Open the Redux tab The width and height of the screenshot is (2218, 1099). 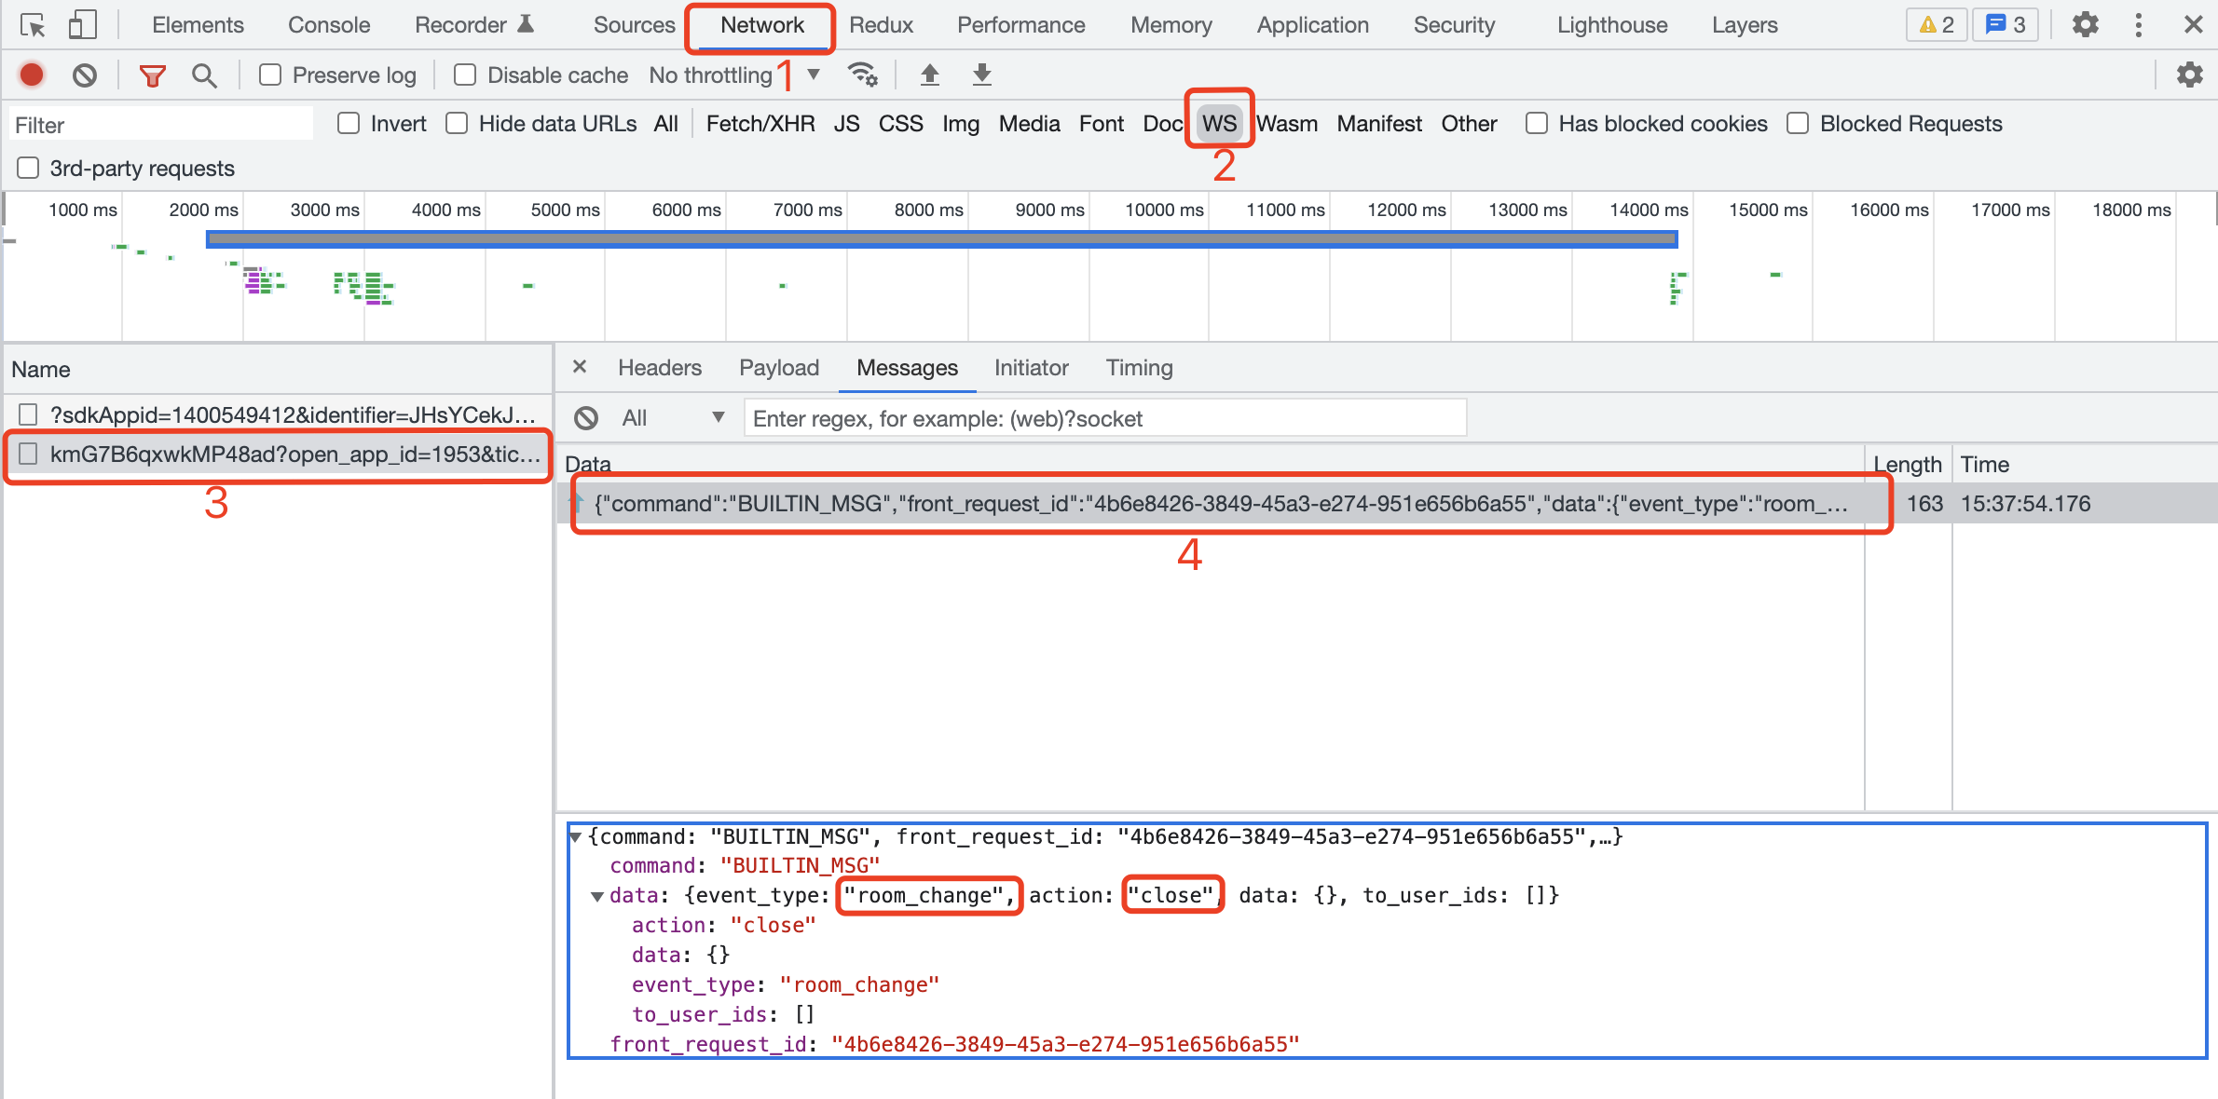tap(881, 25)
